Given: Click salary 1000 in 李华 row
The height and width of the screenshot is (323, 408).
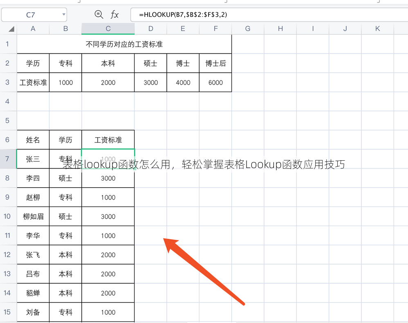Looking at the screenshot, I should pos(108,236).
